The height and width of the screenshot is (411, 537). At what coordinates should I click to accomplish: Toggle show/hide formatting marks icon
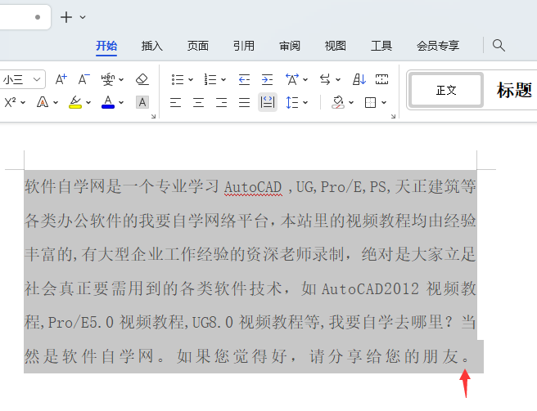pos(381,79)
